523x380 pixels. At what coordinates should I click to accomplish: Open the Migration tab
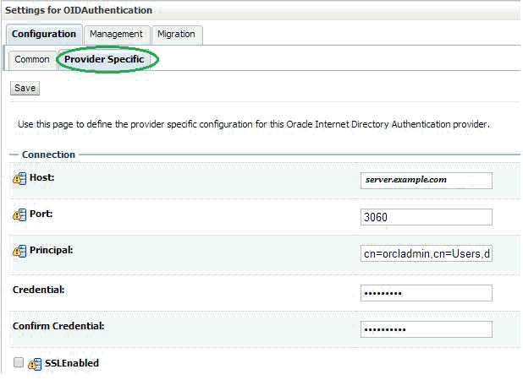(x=176, y=35)
